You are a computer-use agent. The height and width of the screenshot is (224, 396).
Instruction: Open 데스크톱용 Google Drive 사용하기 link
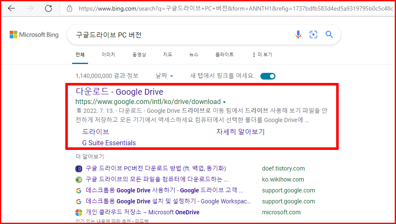[x=165, y=190]
